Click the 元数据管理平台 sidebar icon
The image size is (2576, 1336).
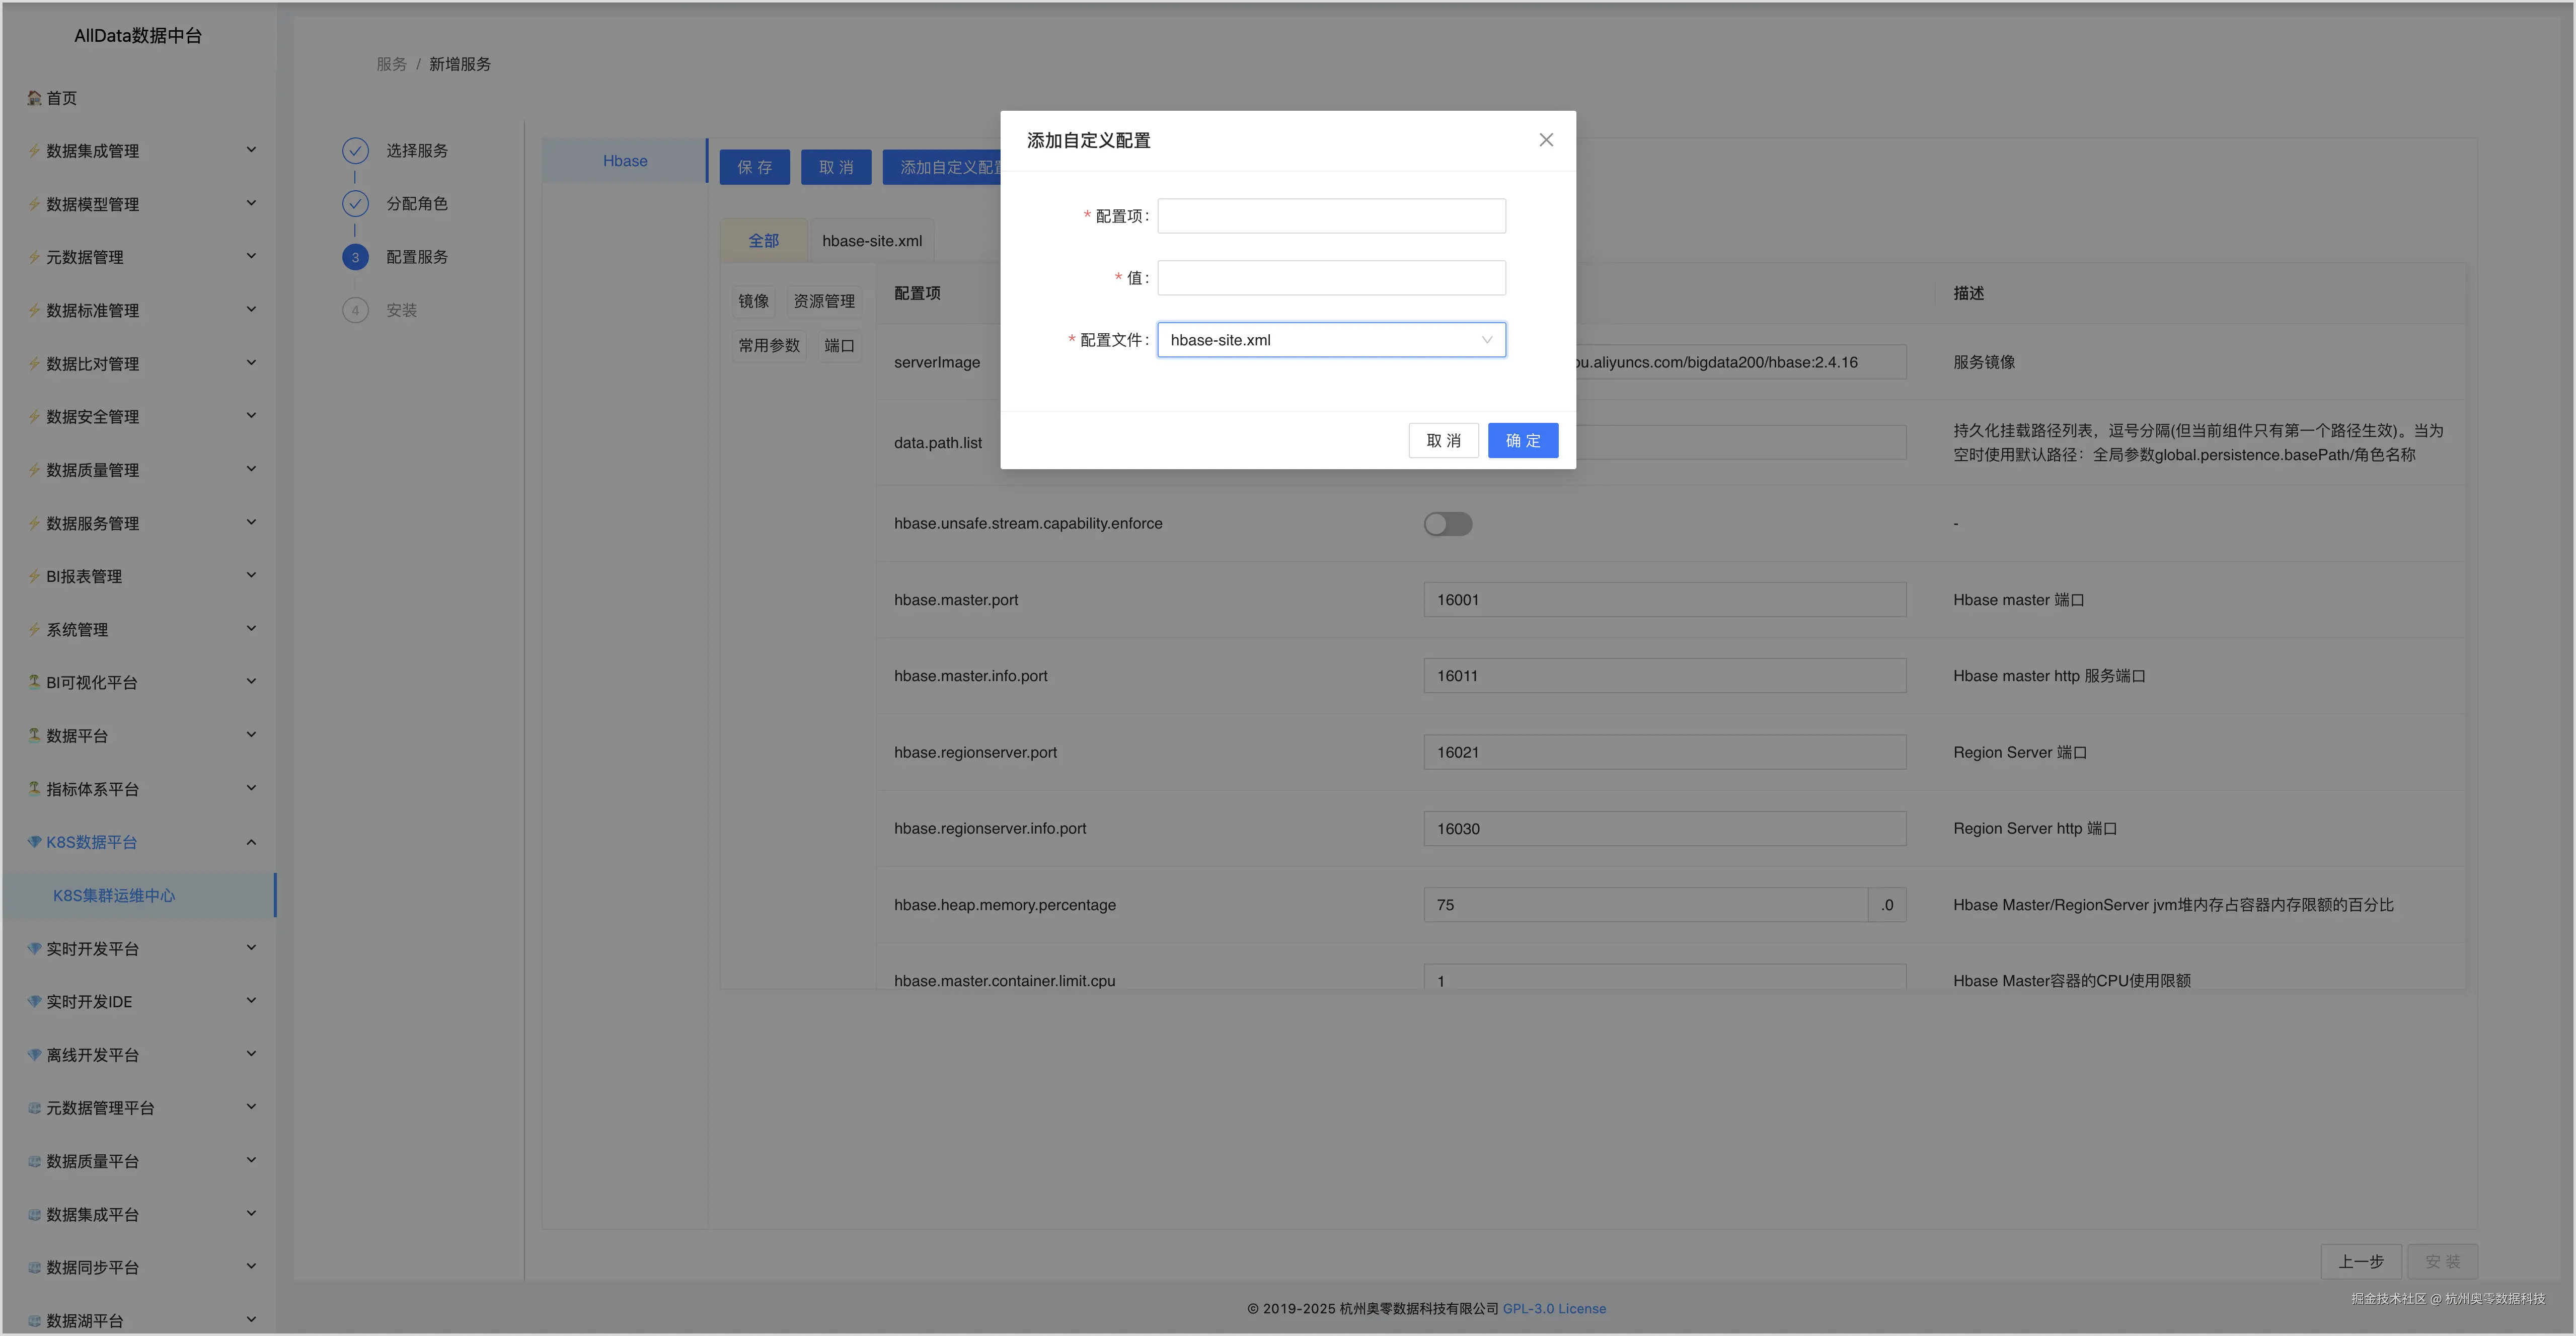point(34,1108)
